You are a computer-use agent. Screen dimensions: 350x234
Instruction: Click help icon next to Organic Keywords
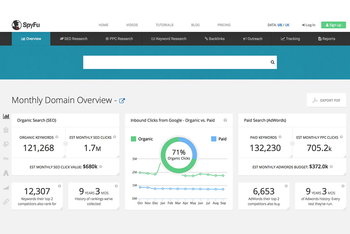[57, 137]
